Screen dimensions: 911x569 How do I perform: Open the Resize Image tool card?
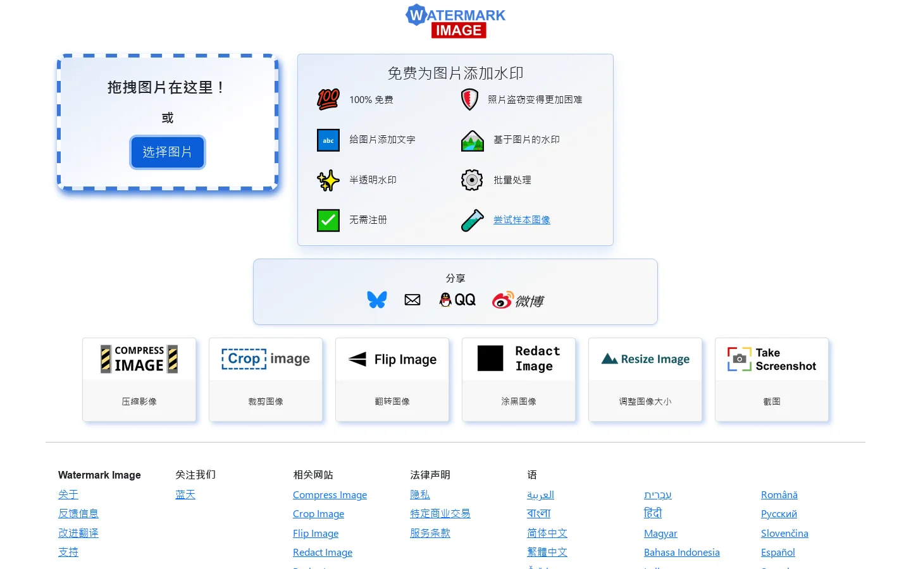(x=645, y=379)
